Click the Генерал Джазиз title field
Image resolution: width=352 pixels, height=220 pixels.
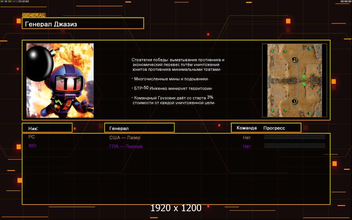(83, 24)
